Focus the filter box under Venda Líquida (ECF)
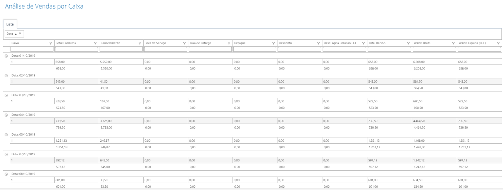Image resolution: width=503 pixels, height=190 pixels. coord(479,49)
